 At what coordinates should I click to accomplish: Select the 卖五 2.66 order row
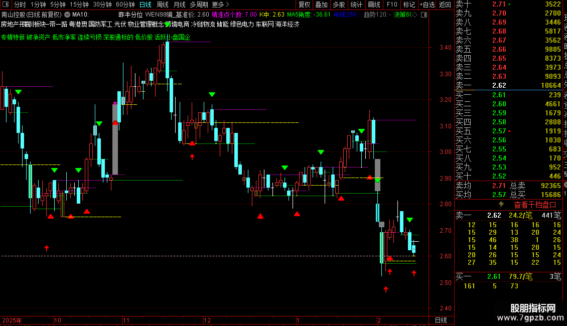click(x=508, y=50)
